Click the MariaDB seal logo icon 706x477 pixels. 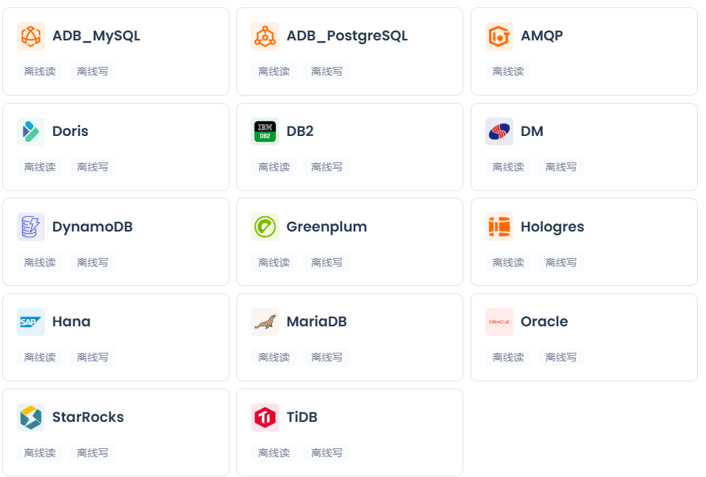(x=265, y=322)
